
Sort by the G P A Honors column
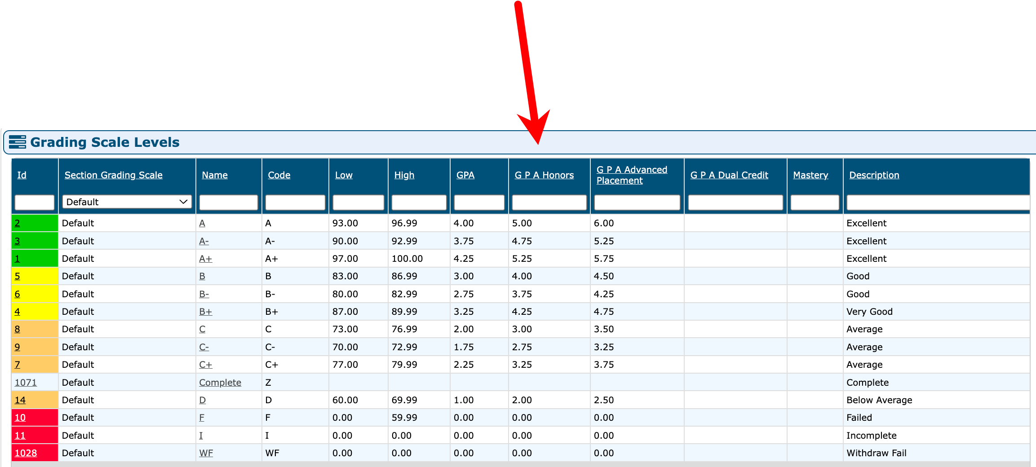coord(544,175)
